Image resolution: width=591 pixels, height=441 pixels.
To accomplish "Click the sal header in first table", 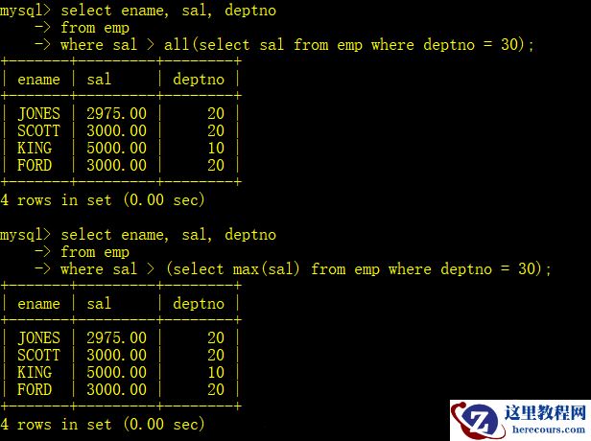I will 99,79.
